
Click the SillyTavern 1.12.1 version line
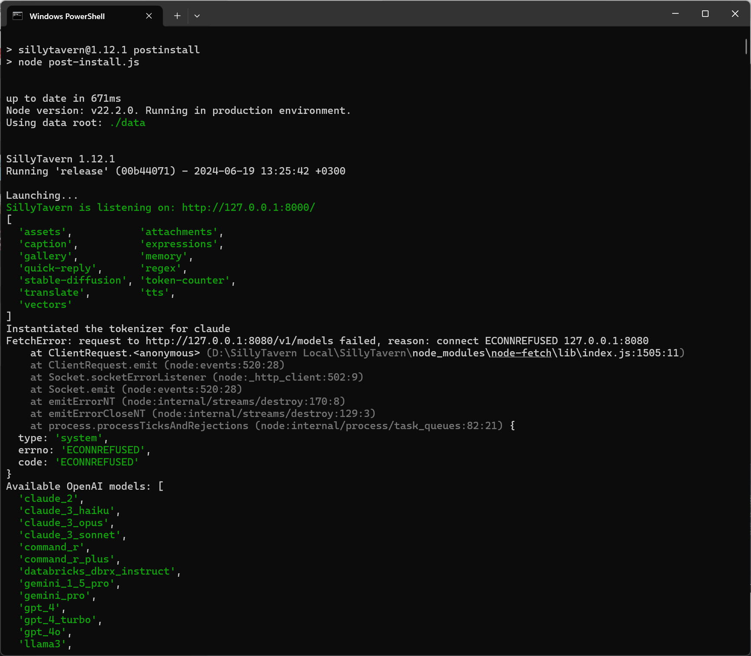61,159
